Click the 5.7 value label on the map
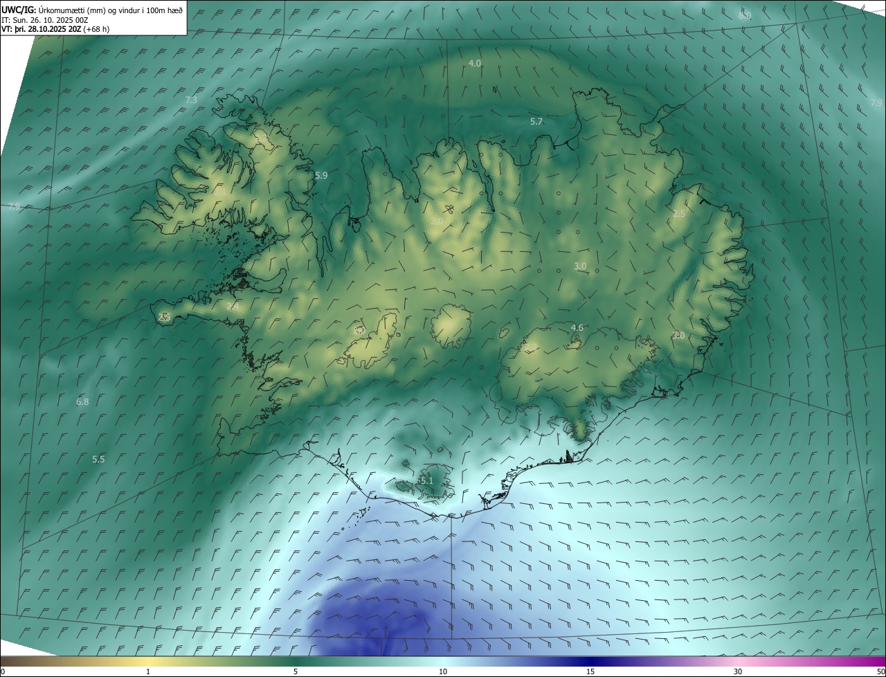The height and width of the screenshot is (677, 886). click(536, 122)
